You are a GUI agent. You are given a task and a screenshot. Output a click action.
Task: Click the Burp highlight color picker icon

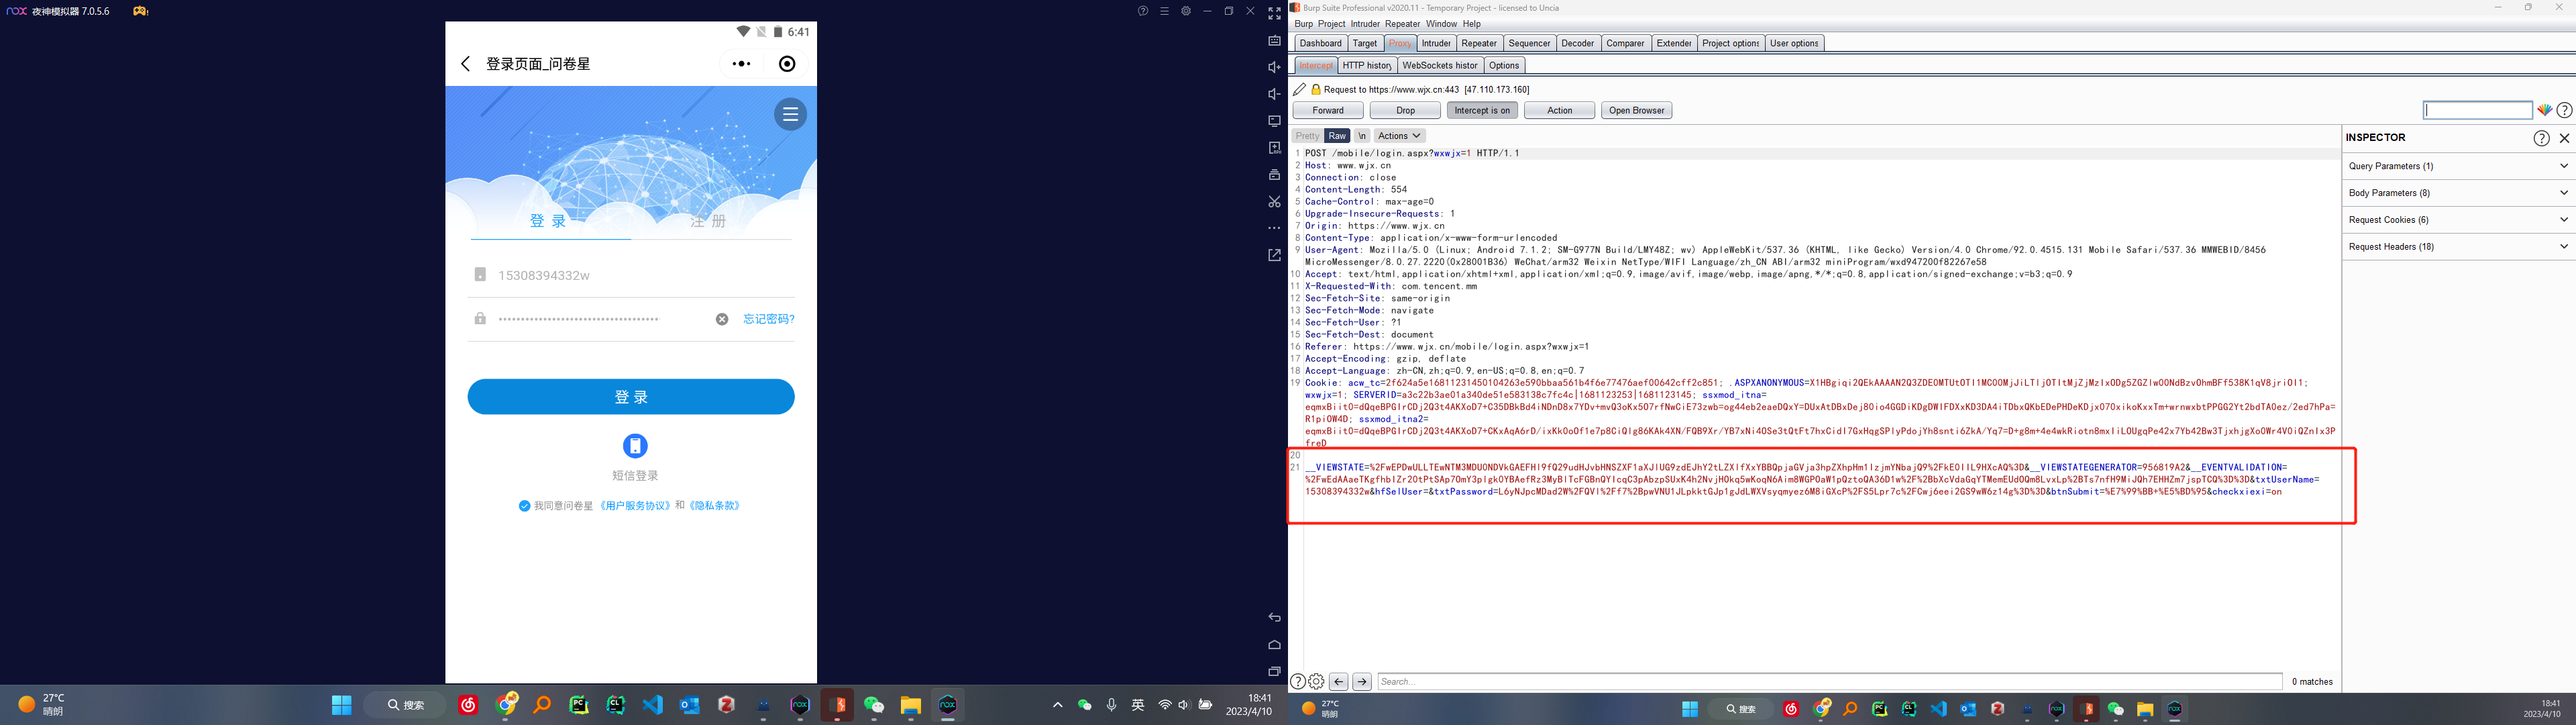coord(2544,110)
